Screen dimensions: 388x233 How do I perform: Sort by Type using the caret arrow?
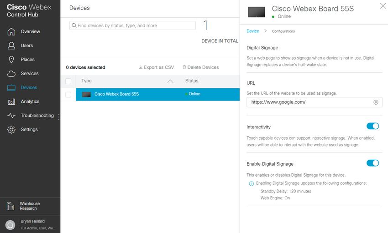[x=170, y=81]
